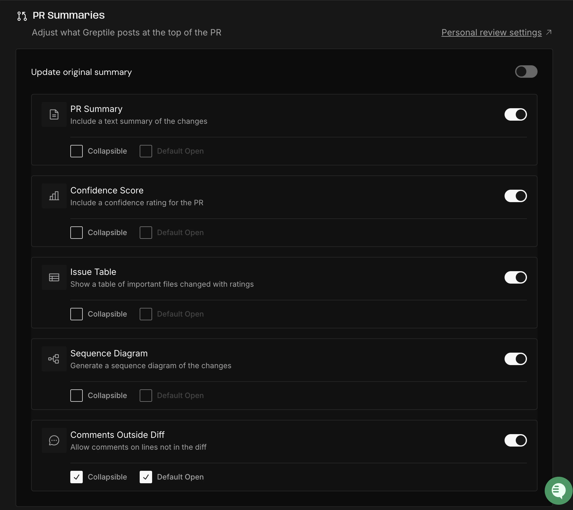Click the PR Summary document icon
This screenshot has width=573, height=510.
tap(54, 114)
